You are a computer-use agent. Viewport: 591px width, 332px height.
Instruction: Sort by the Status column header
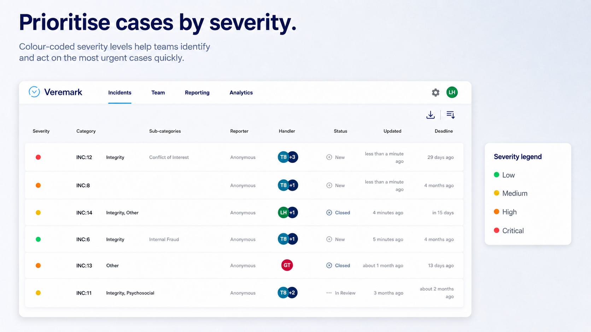pos(340,131)
